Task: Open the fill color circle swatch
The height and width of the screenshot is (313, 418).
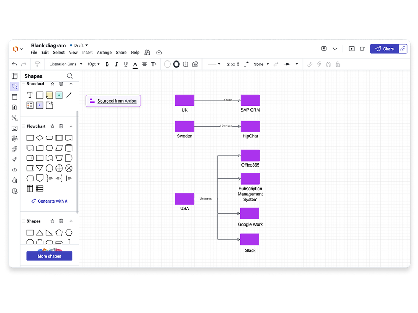Action: click(168, 64)
